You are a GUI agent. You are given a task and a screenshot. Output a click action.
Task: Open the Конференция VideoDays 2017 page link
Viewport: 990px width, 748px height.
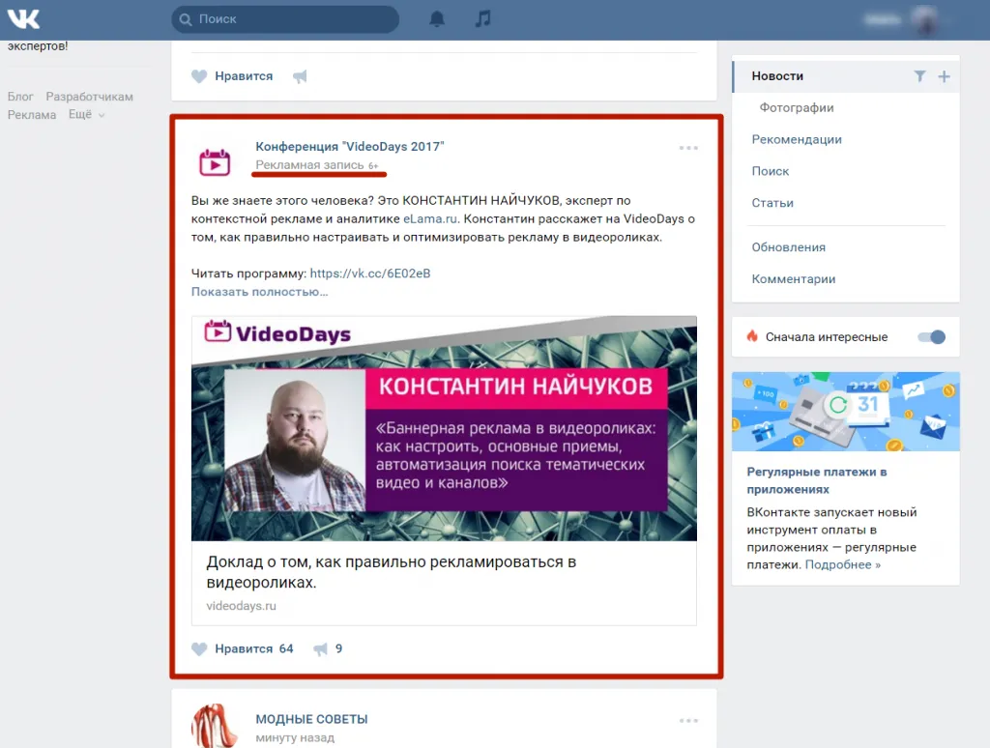(350, 147)
